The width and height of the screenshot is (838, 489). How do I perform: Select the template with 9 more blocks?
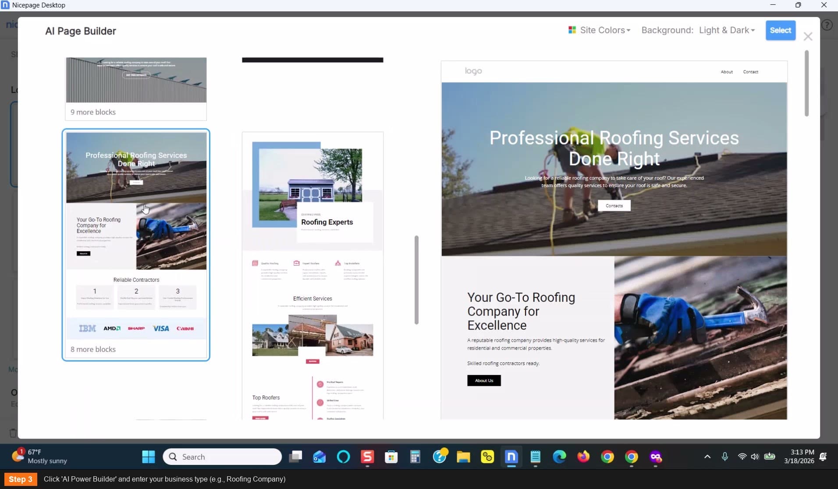point(136,89)
